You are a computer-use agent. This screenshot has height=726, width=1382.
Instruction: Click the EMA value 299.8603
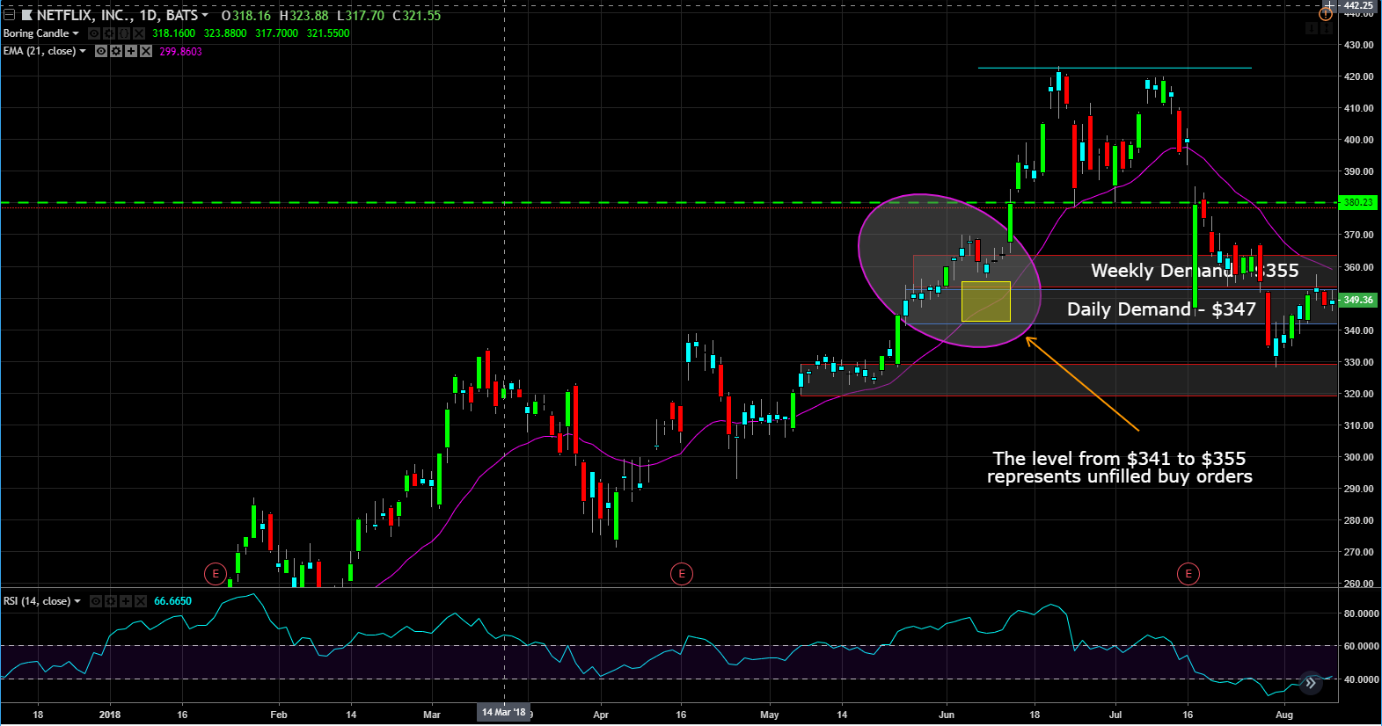(x=181, y=52)
